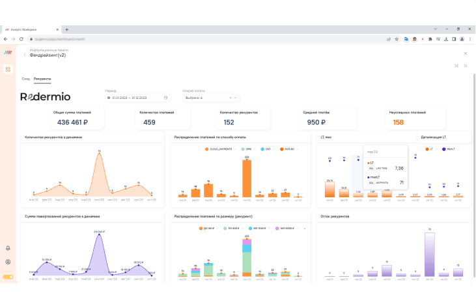Open the Chrome three-dot menu
The width and height of the screenshot is (476, 308).
(470, 39)
